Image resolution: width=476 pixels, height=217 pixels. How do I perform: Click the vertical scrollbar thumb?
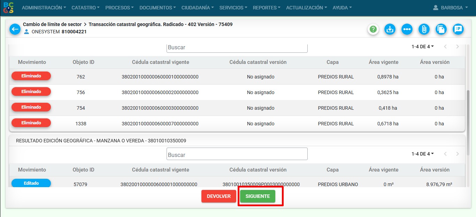[469, 122]
